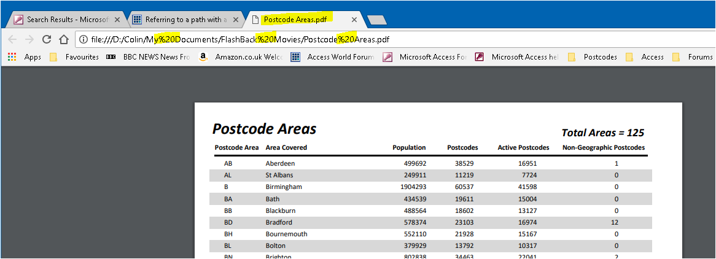
Task: Click population value 552110
Action: (x=415, y=234)
